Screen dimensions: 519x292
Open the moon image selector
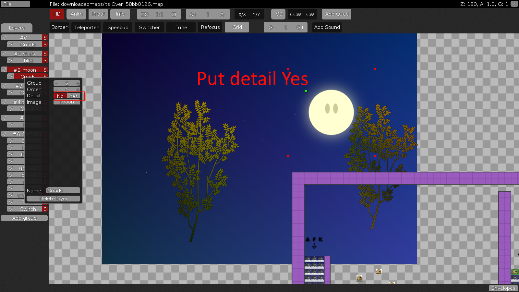point(66,102)
